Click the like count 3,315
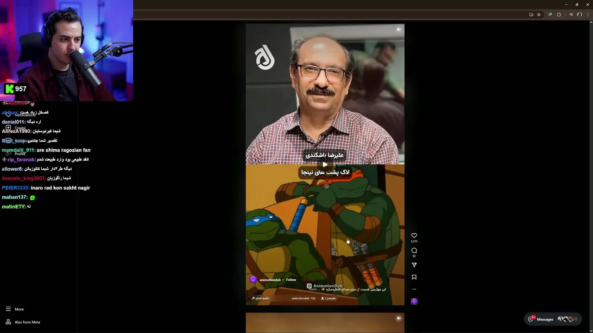This screenshot has width=593, height=333. click(x=414, y=241)
